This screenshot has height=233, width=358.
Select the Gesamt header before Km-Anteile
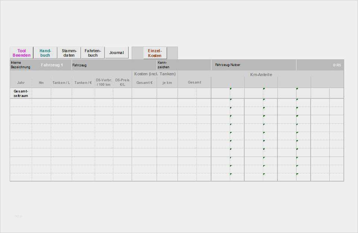(195, 82)
